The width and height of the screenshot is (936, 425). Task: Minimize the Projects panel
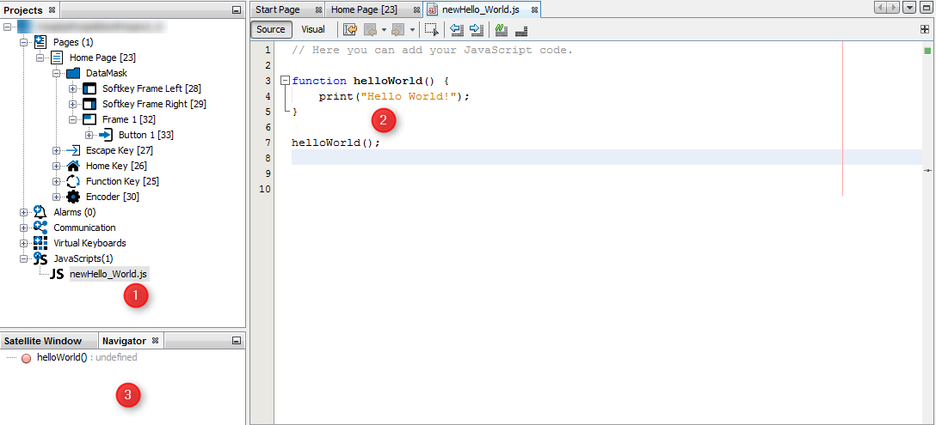click(x=236, y=10)
